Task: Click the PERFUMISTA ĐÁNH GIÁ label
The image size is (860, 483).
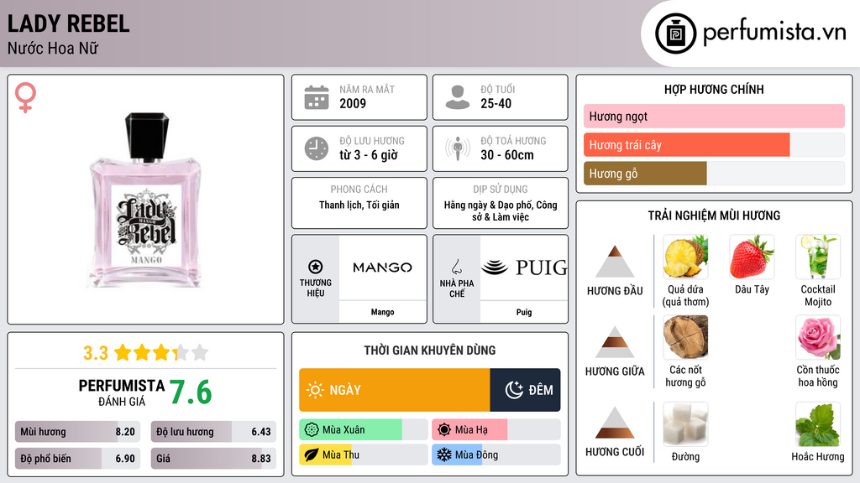Action: [x=122, y=392]
